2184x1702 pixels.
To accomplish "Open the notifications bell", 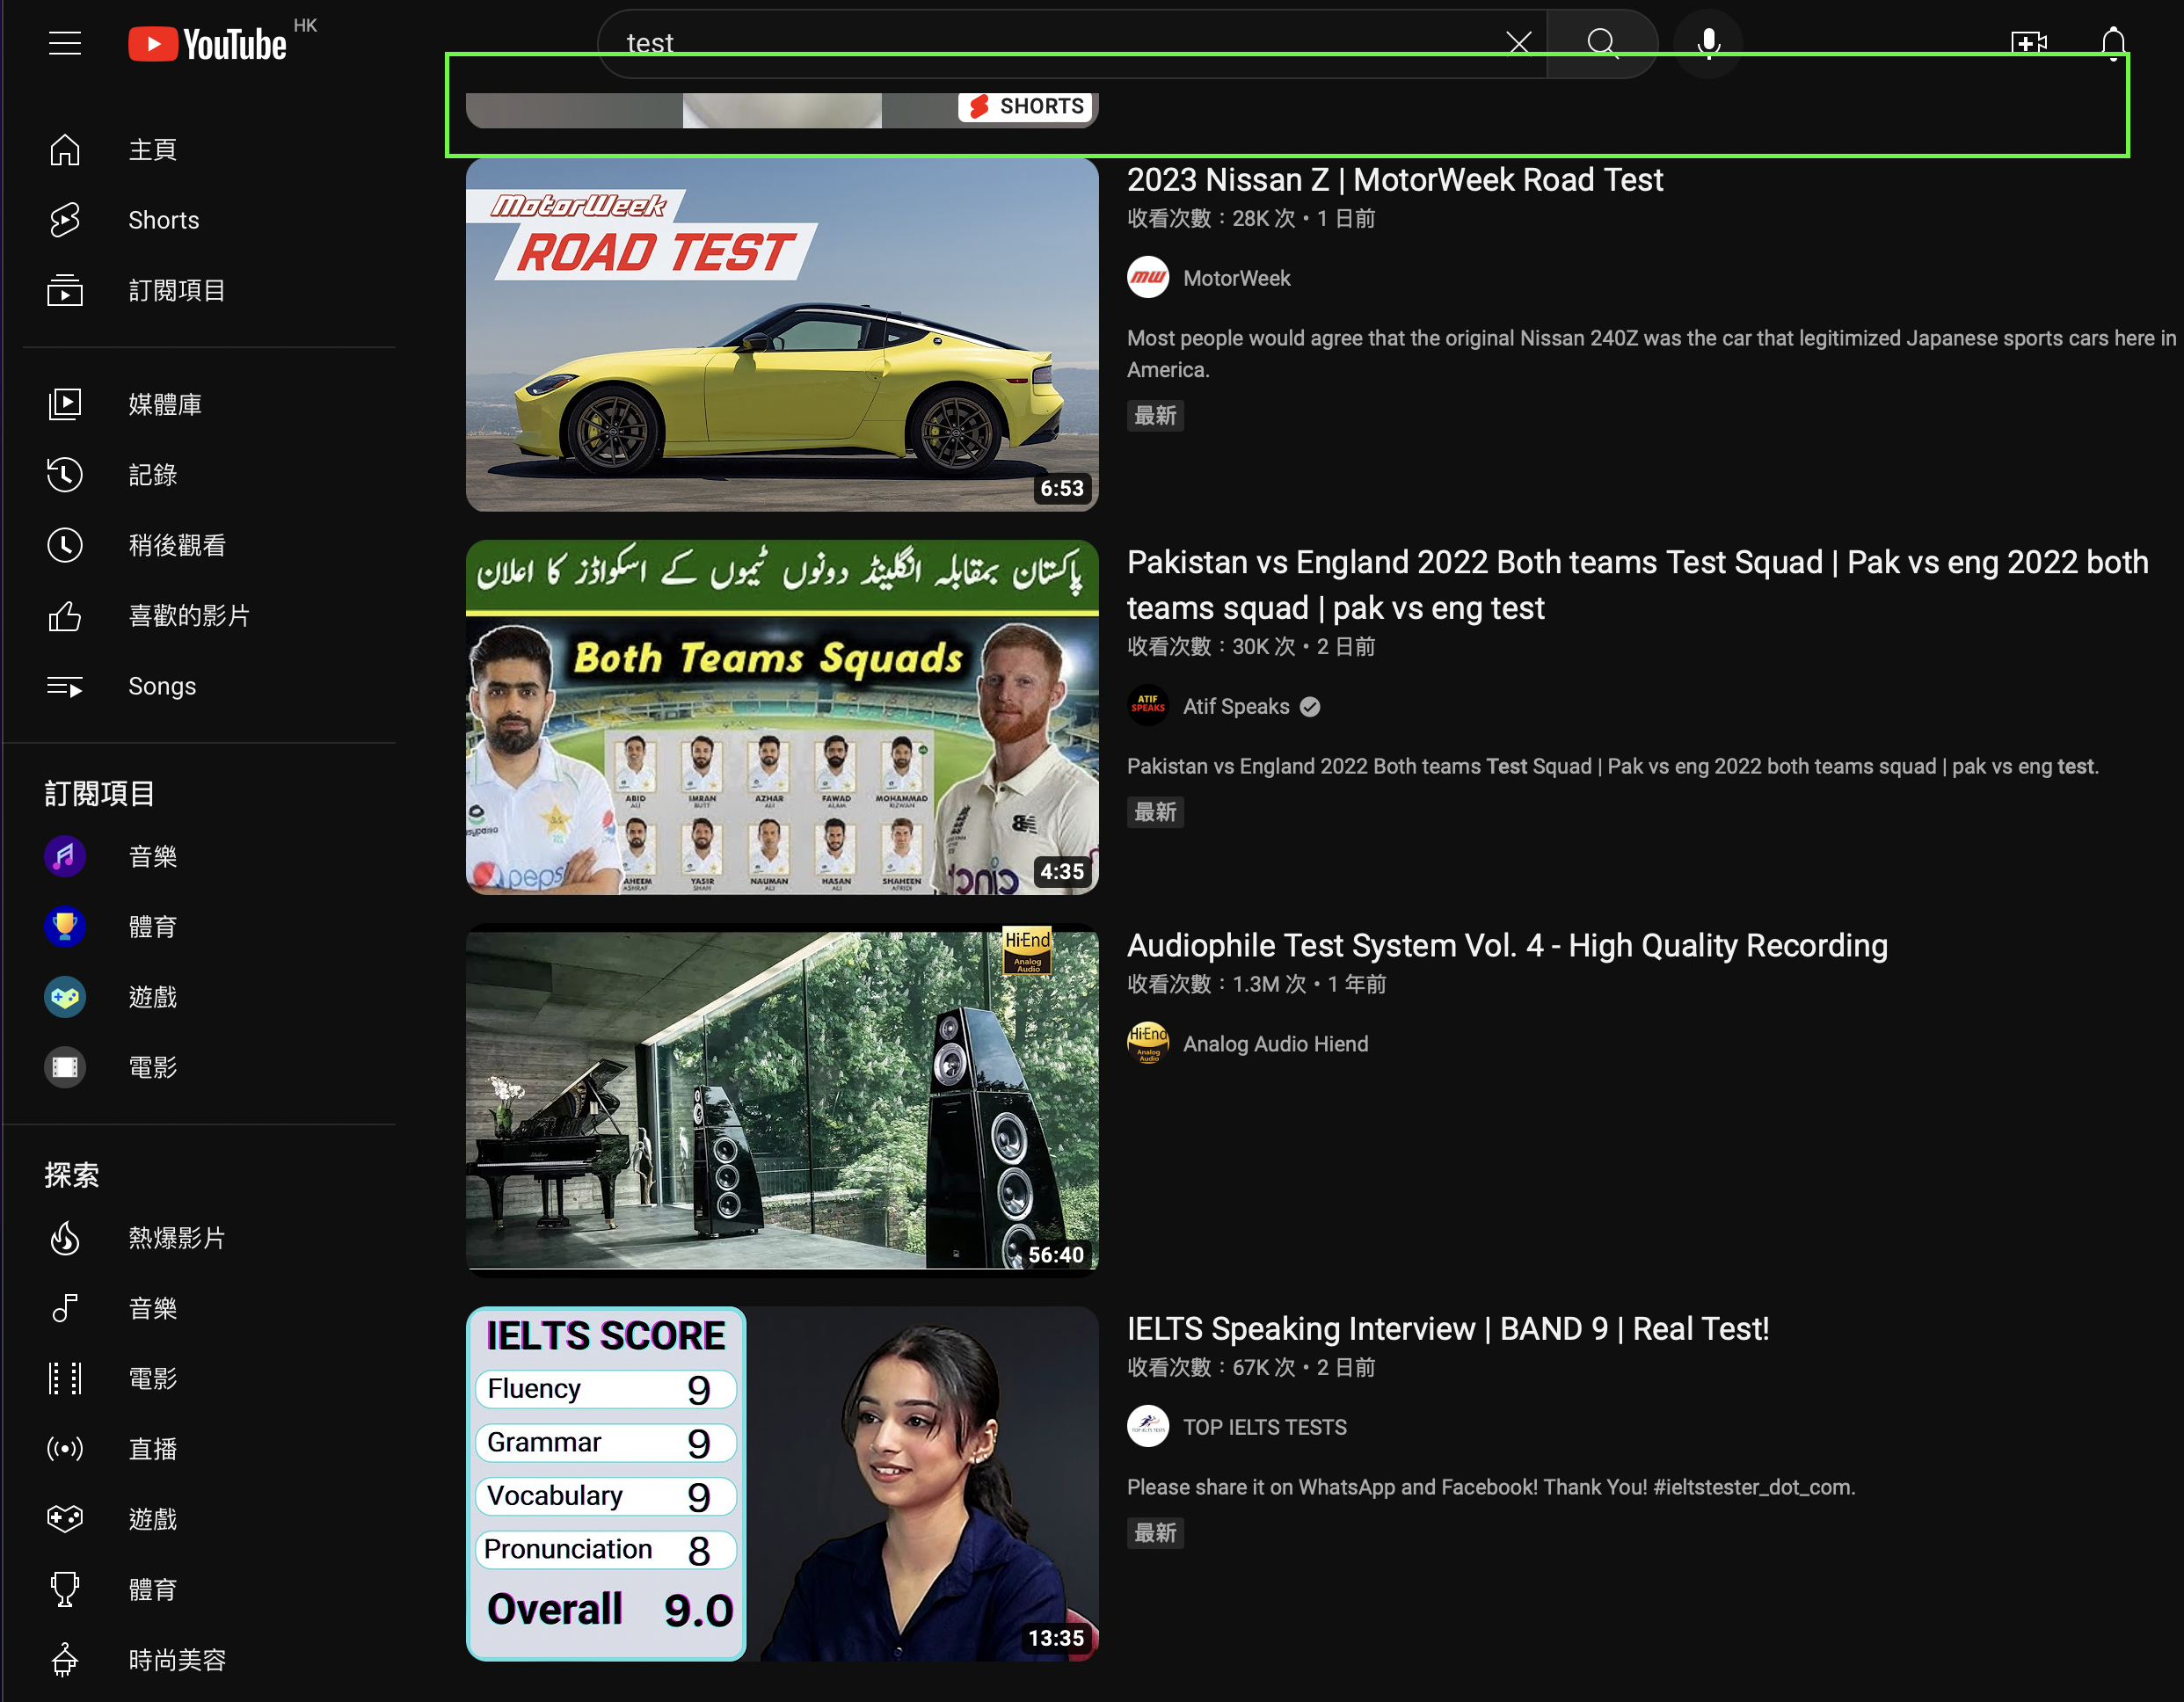I will [2113, 43].
